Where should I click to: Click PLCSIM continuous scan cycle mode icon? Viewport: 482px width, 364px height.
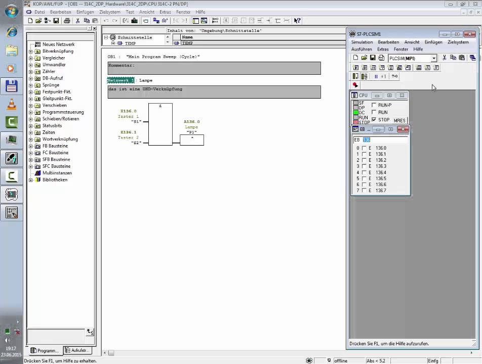[365, 76]
